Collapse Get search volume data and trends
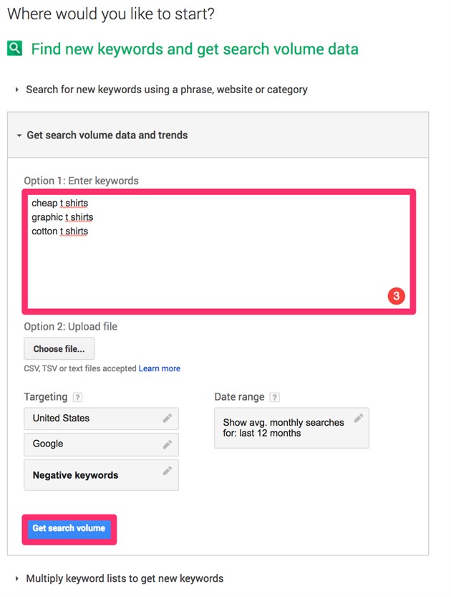This screenshot has height=597, width=451. (x=106, y=135)
